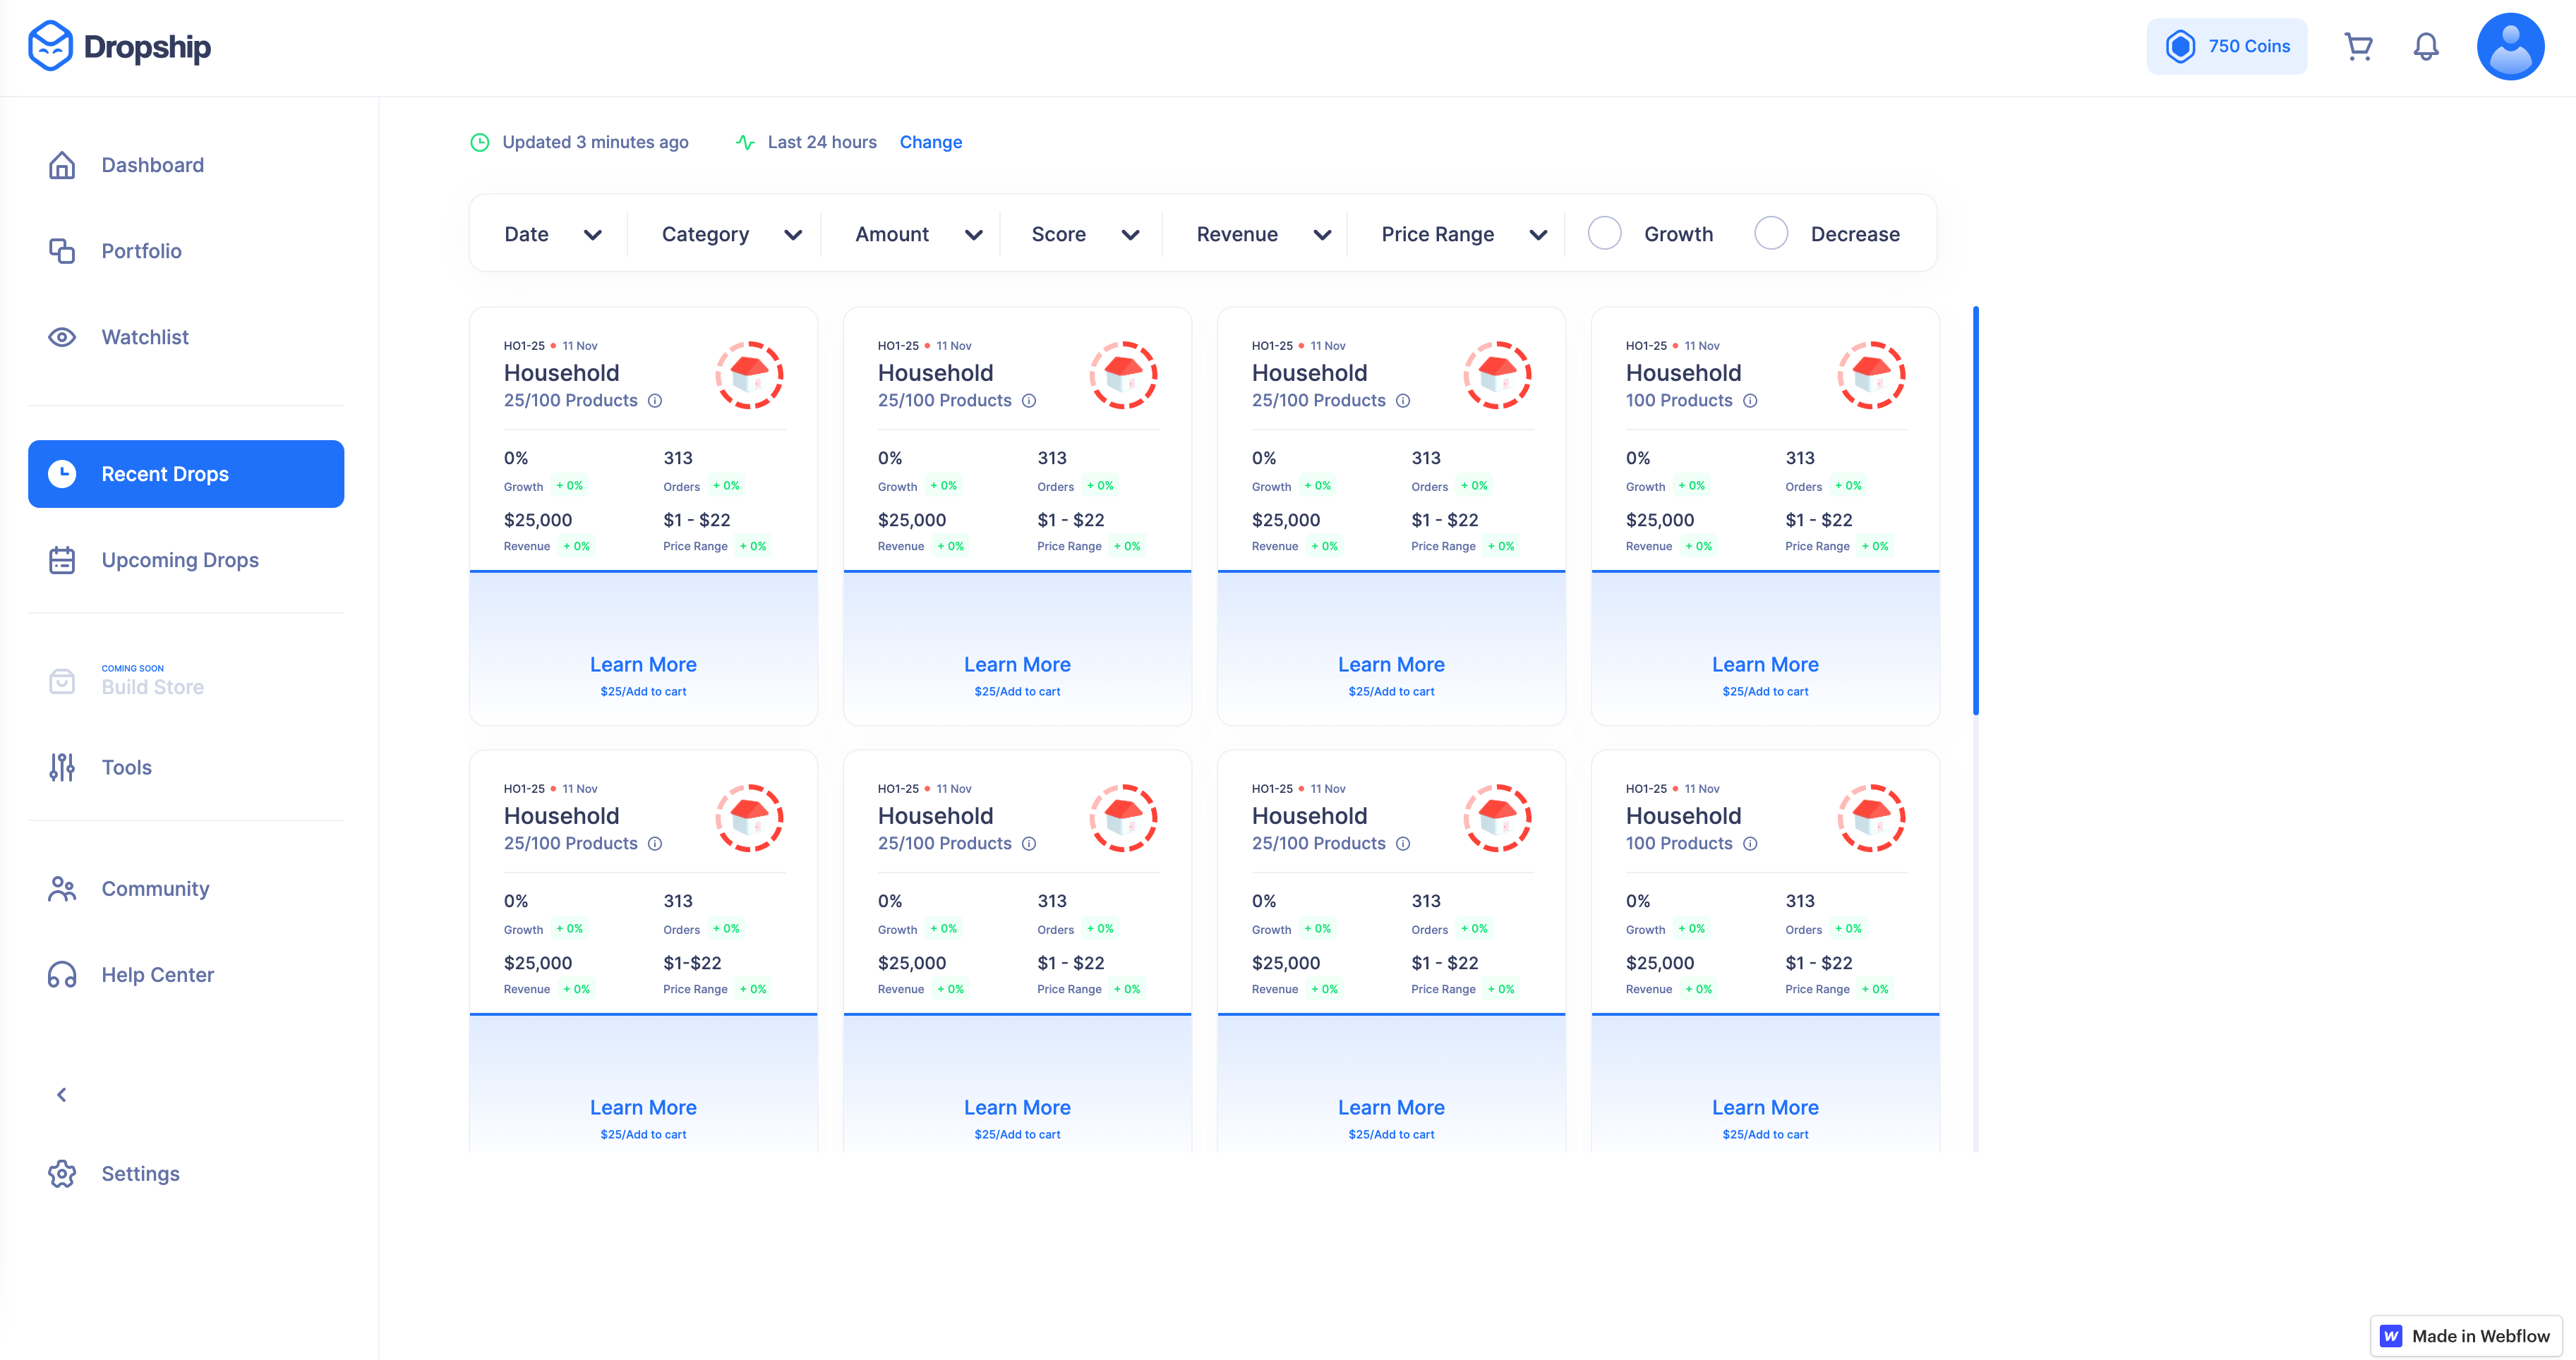Image resolution: width=2576 pixels, height=1360 pixels.
Task: Click the Change time range link
Action: 930,142
